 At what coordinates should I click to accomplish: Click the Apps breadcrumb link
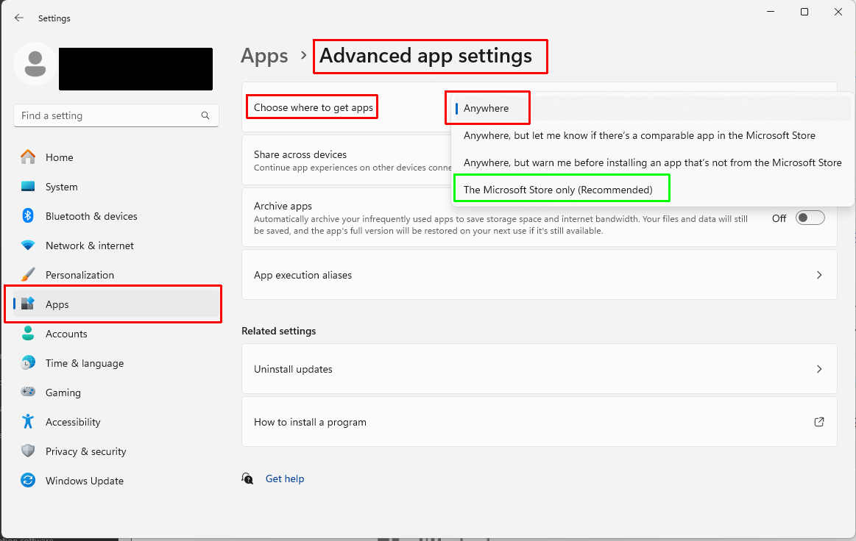pos(264,56)
